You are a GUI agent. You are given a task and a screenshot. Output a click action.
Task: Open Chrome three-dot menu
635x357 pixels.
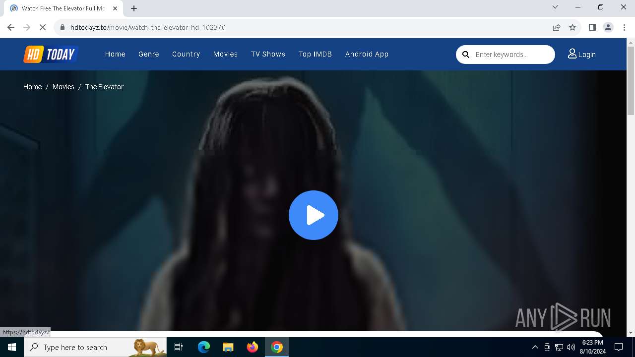pyautogui.click(x=624, y=27)
